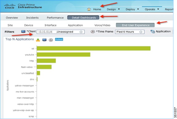Screen dimensions: 177x119
Task: Expand the Operate dropdown arrow
Action: point(158,9)
